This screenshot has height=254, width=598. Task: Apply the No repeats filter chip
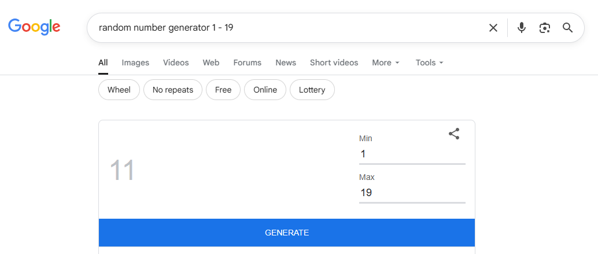point(172,90)
